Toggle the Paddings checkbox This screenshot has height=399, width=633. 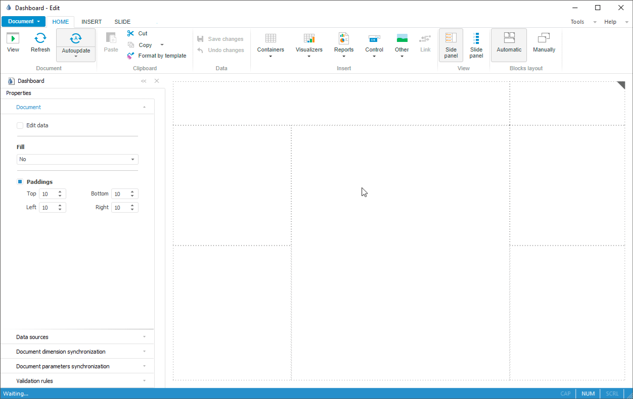(x=20, y=182)
